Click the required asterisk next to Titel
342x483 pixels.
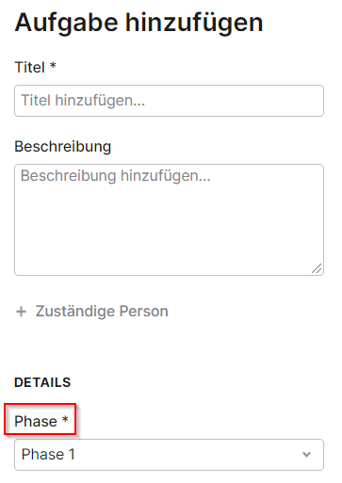coord(53,66)
